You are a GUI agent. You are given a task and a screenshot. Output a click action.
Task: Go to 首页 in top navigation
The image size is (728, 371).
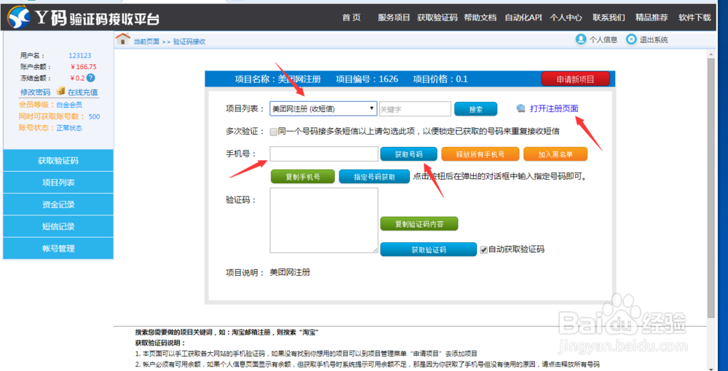[352, 17]
